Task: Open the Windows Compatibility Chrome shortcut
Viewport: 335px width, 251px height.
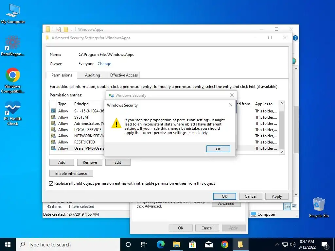Action: coord(13,80)
